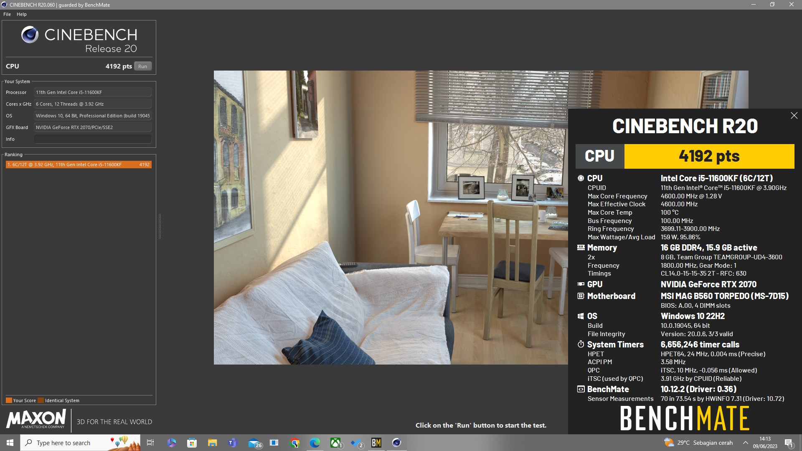Viewport: 802px width, 451px height.
Task: Open the Xbox app from the taskbar
Action: tap(336, 443)
